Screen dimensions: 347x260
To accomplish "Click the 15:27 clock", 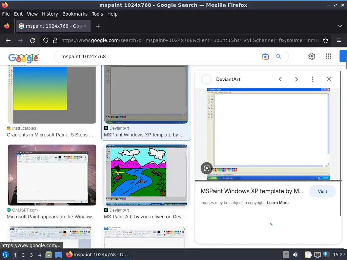I will point(339,255).
